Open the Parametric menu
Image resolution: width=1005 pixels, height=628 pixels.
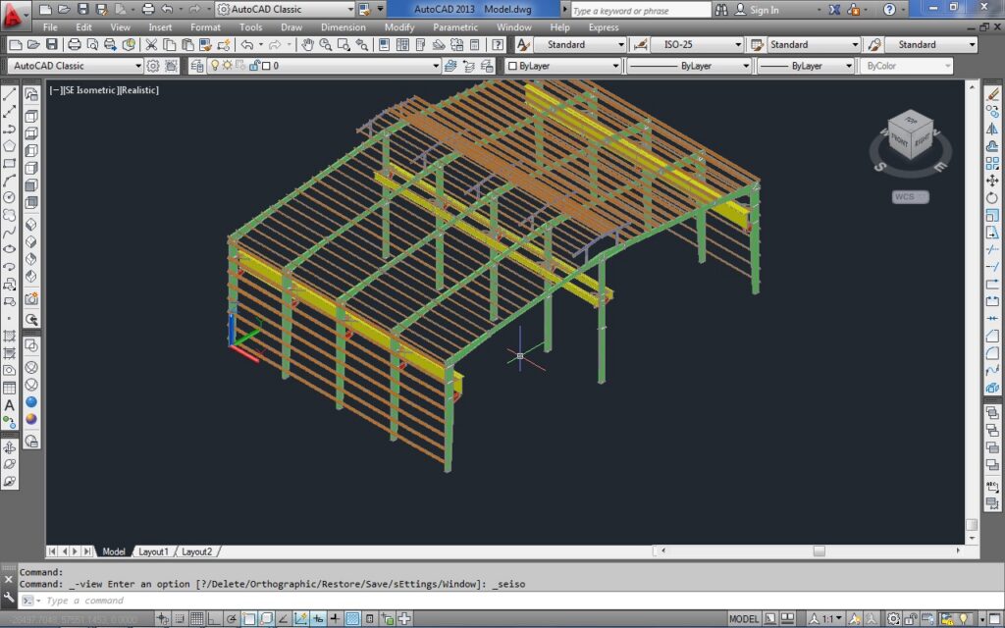(x=455, y=27)
